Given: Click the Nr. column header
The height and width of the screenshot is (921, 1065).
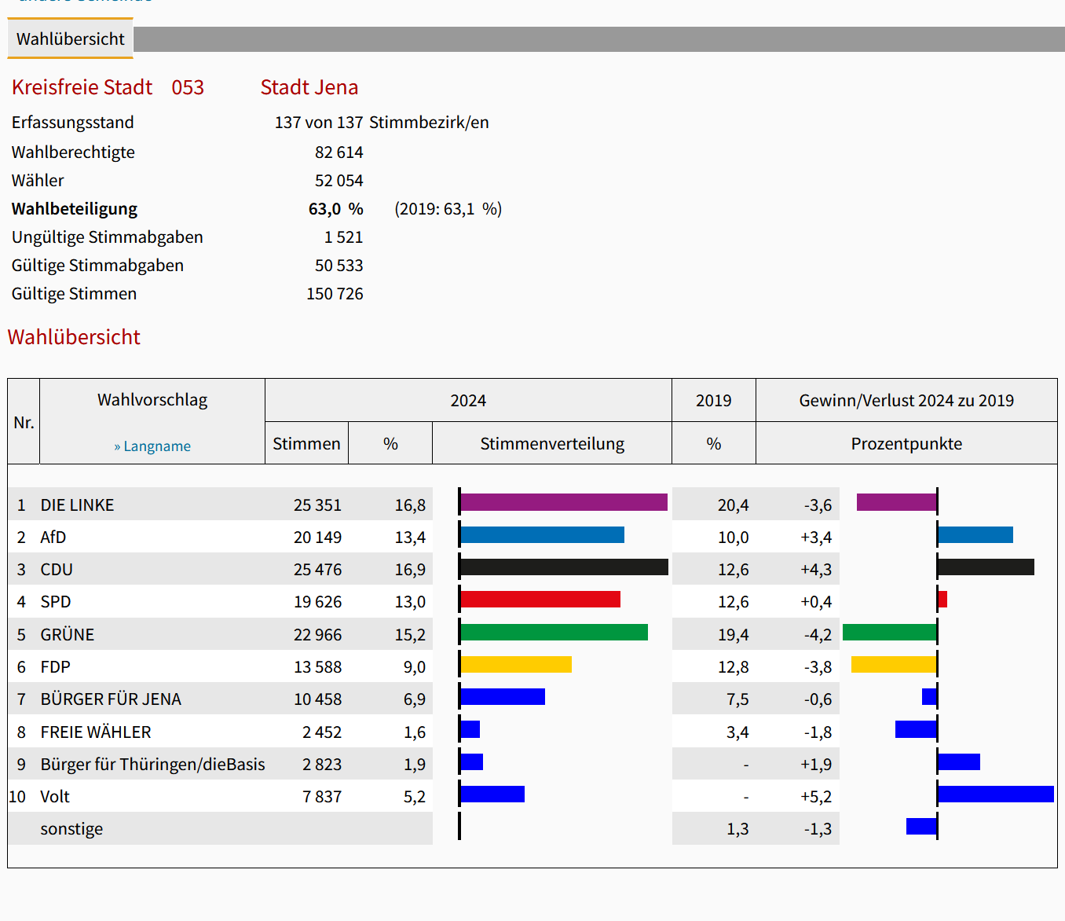Looking at the screenshot, I should 24,423.
